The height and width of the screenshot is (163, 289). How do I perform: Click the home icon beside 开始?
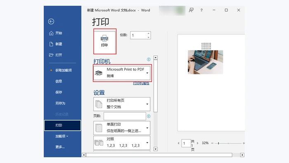pos(51,33)
